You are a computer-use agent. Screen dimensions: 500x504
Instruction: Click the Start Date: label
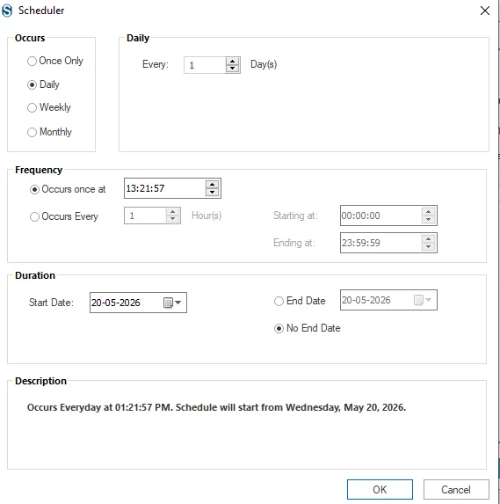(x=51, y=303)
